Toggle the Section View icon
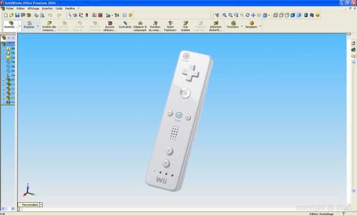Image resolution: width=357 pixels, height=216 pixels. click(x=312, y=15)
